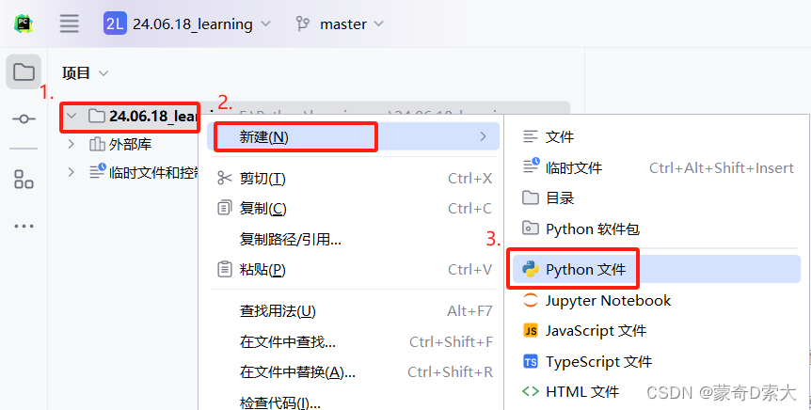Select the Project tool window folder icon
Viewport: 811px width, 410px height.
point(24,71)
